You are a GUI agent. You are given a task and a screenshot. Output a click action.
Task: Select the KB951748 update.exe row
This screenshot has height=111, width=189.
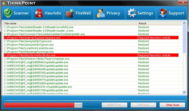click(x=91, y=90)
